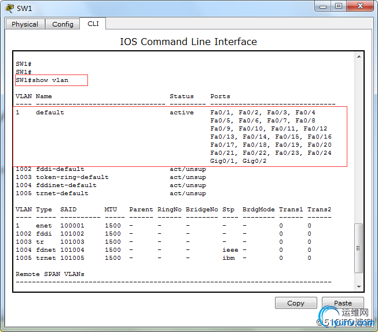Click the 'Fa0/1' port entry
378x332 pixels.
tap(220, 112)
